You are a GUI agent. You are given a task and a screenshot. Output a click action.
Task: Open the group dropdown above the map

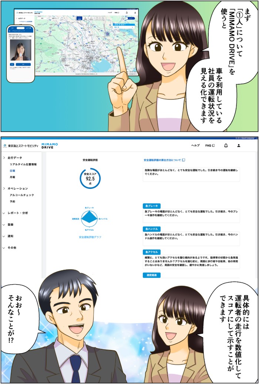[x=55, y=18]
